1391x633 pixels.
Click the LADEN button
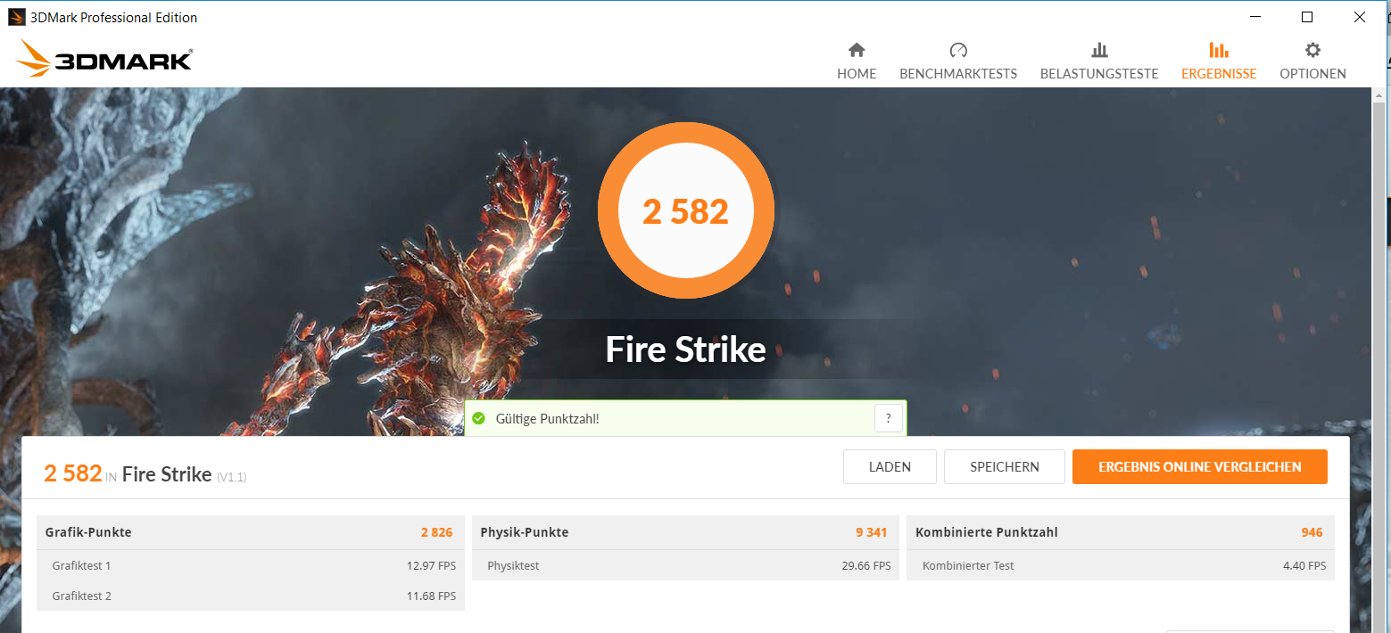coord(890,466)
